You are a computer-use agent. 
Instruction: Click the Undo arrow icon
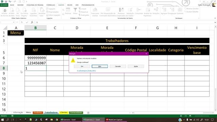click(10, 1)
